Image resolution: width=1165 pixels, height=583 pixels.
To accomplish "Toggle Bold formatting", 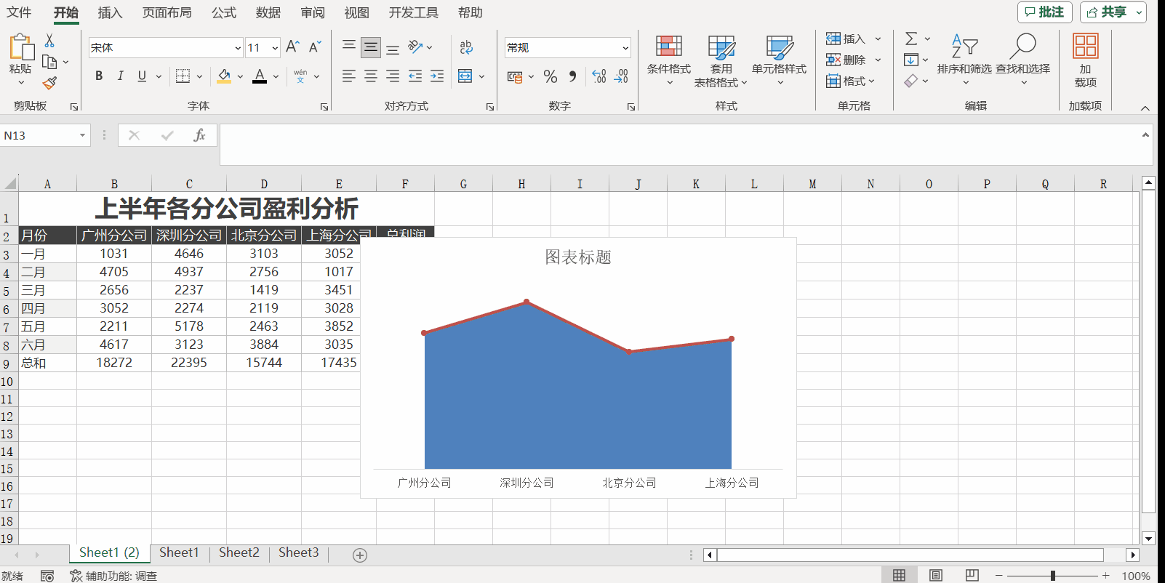I will coord(99,76).
